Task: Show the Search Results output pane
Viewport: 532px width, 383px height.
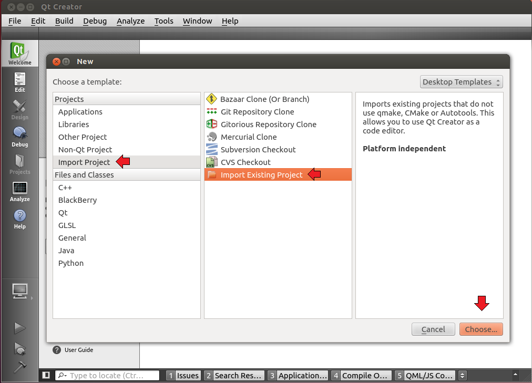Action: (x=234, y=375)
